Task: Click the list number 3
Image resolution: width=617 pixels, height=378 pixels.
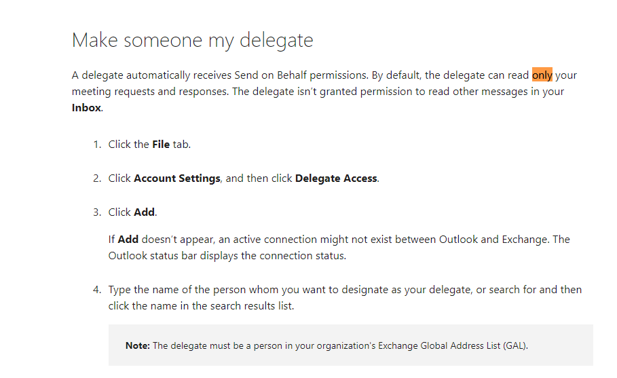Action: point(96,212)
